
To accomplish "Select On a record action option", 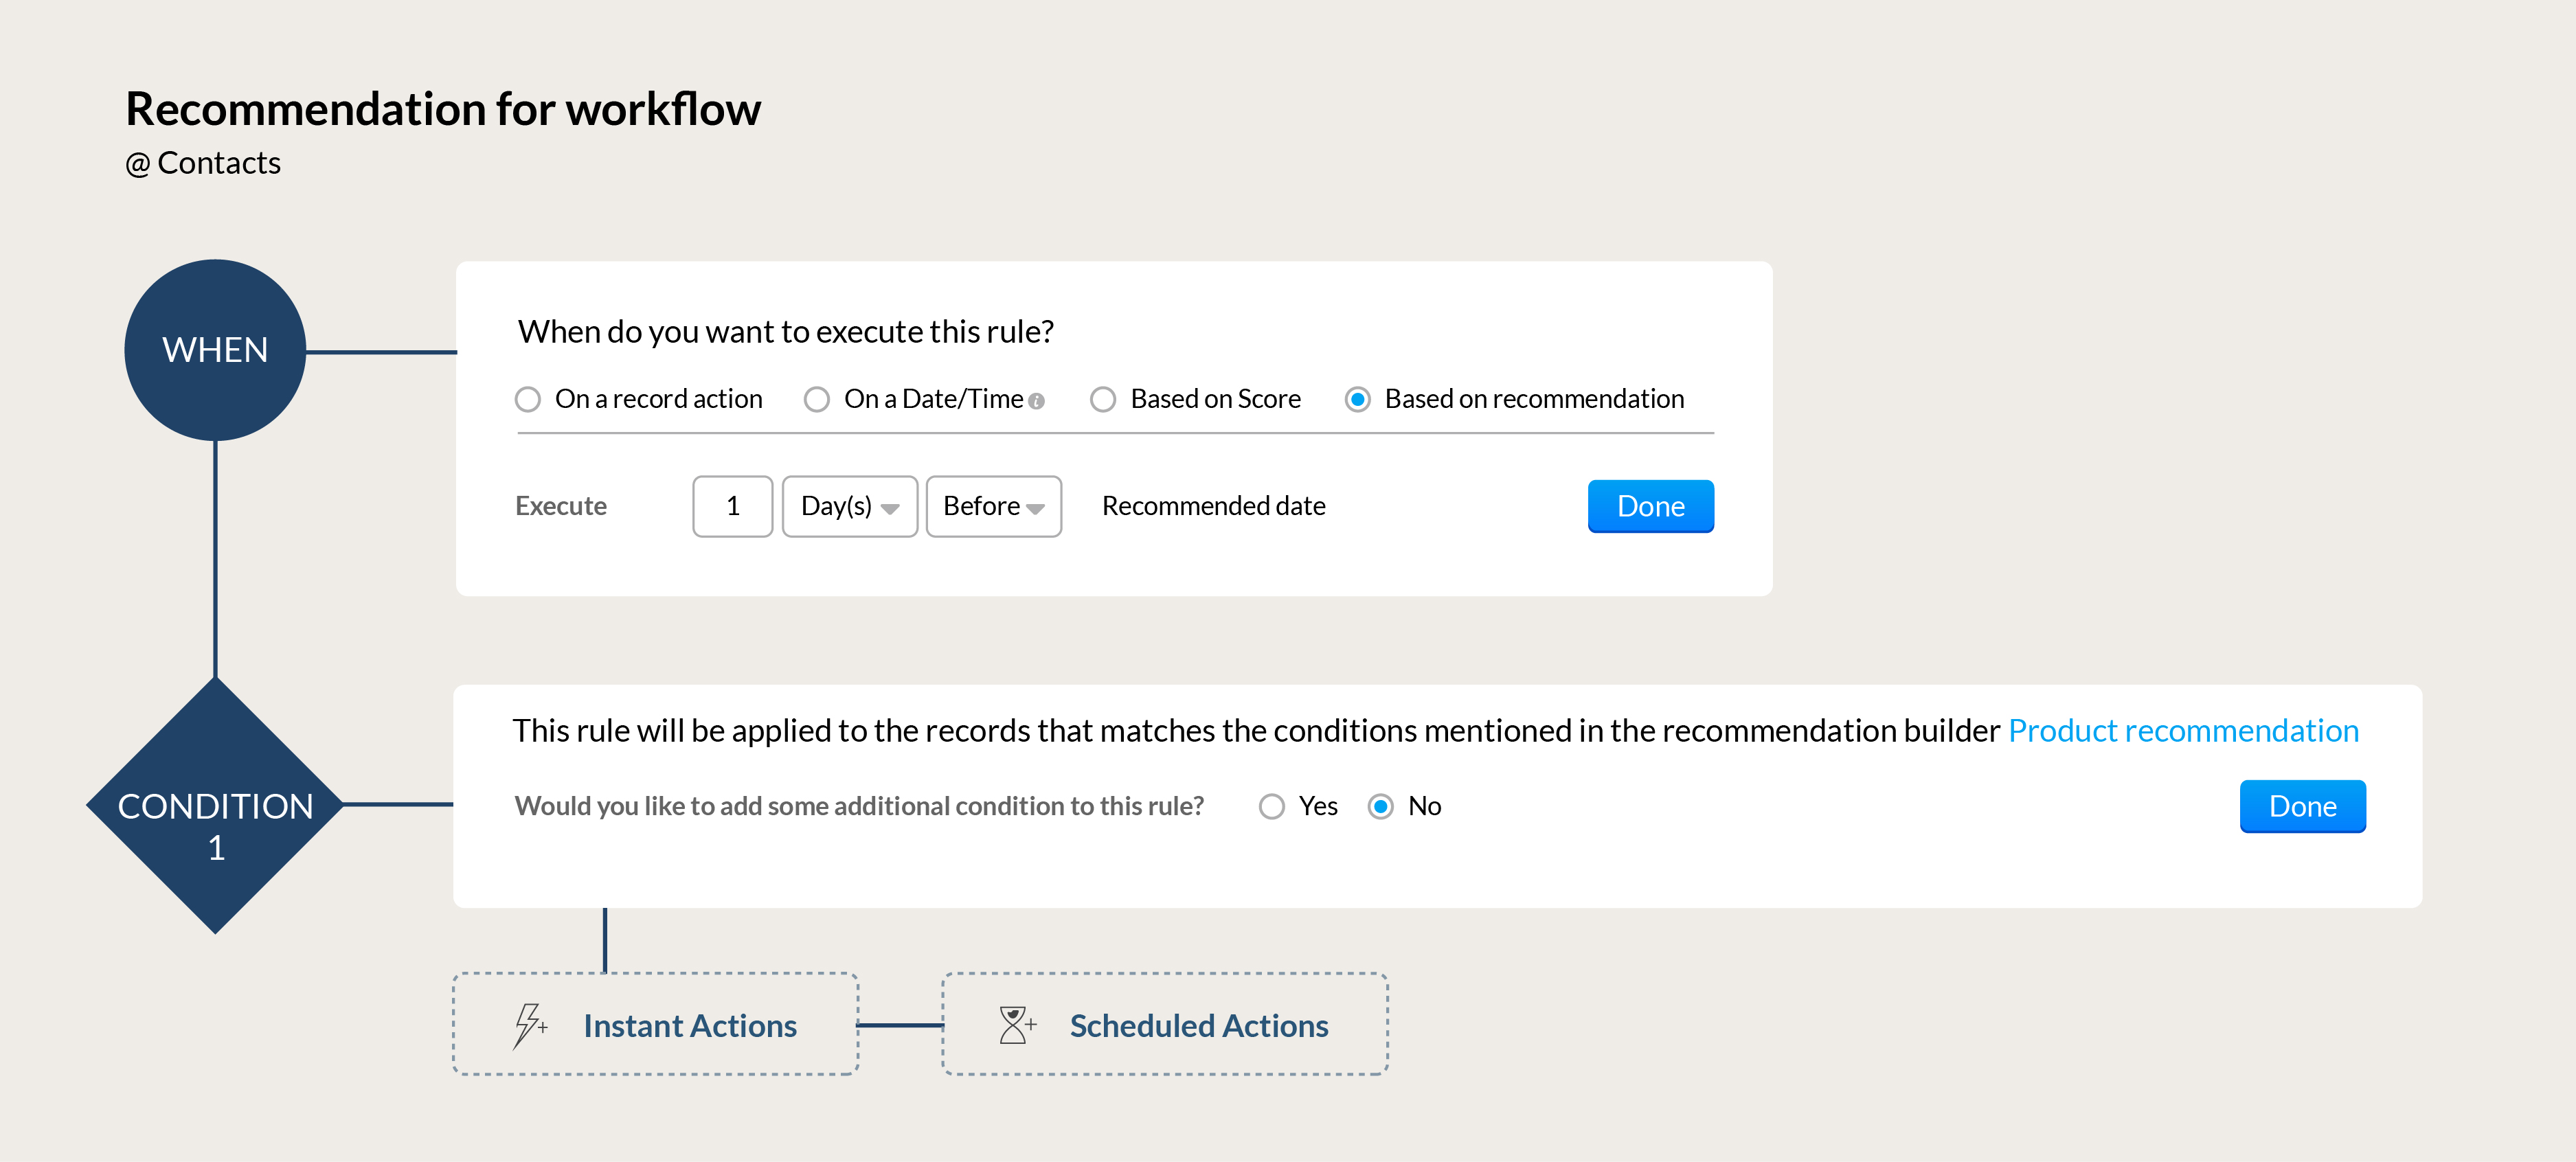I will (528, 400).
